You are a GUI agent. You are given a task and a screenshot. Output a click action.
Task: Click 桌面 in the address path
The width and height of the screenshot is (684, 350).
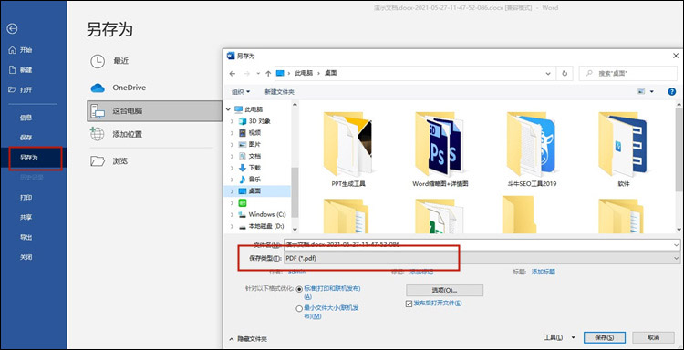click(331, 73)
